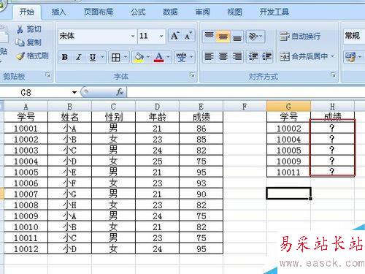
Task: Increase indent
Action: click(x=266, y=57)
